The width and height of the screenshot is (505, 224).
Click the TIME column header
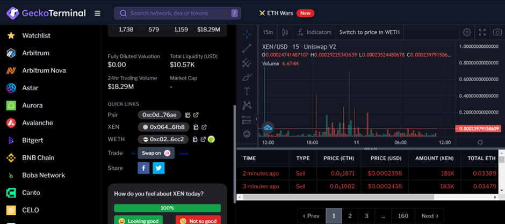249,158
